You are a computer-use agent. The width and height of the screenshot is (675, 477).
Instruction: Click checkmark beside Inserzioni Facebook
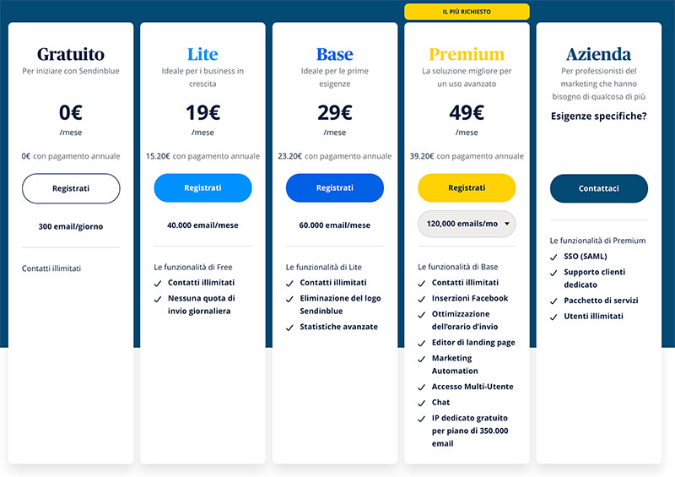click(423, 299)
